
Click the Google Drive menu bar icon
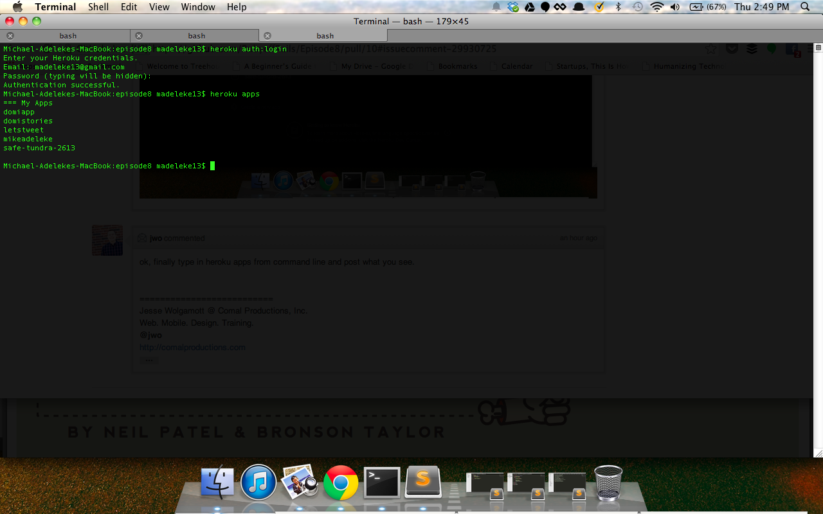530,7
